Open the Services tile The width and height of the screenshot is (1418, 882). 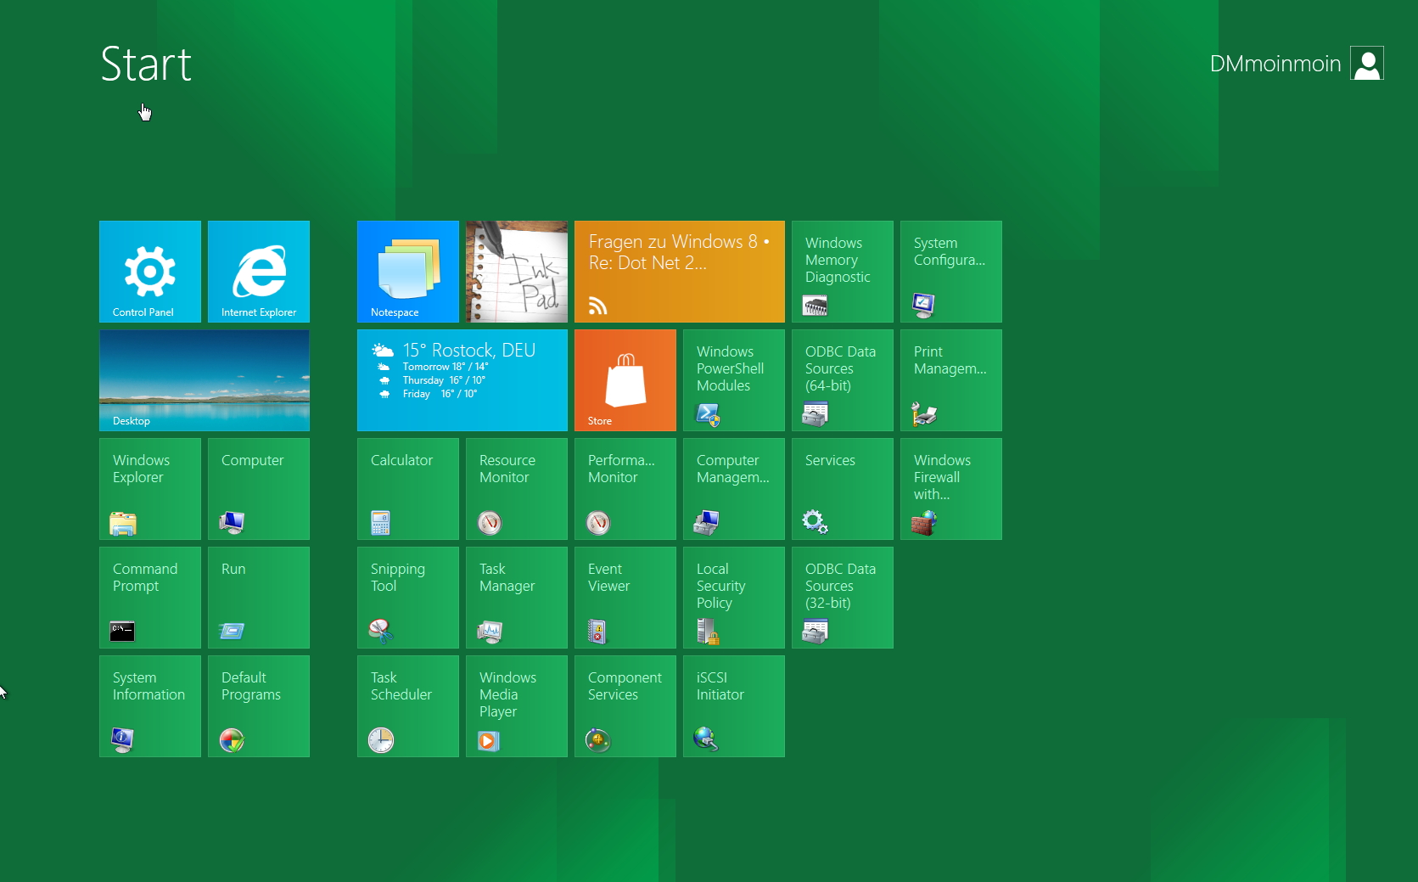843,489
